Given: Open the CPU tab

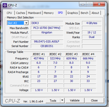Looking at the screenshot, I should [x=9, y=13].
